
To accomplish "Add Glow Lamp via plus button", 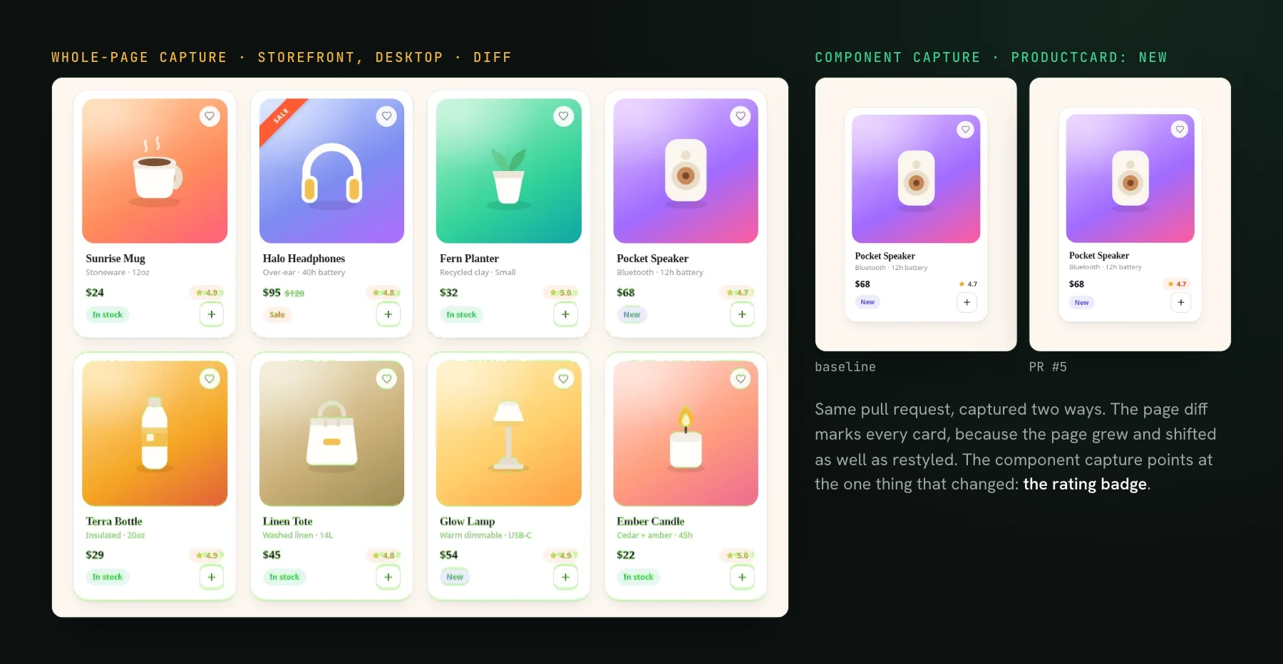I will tap(565, 577).
